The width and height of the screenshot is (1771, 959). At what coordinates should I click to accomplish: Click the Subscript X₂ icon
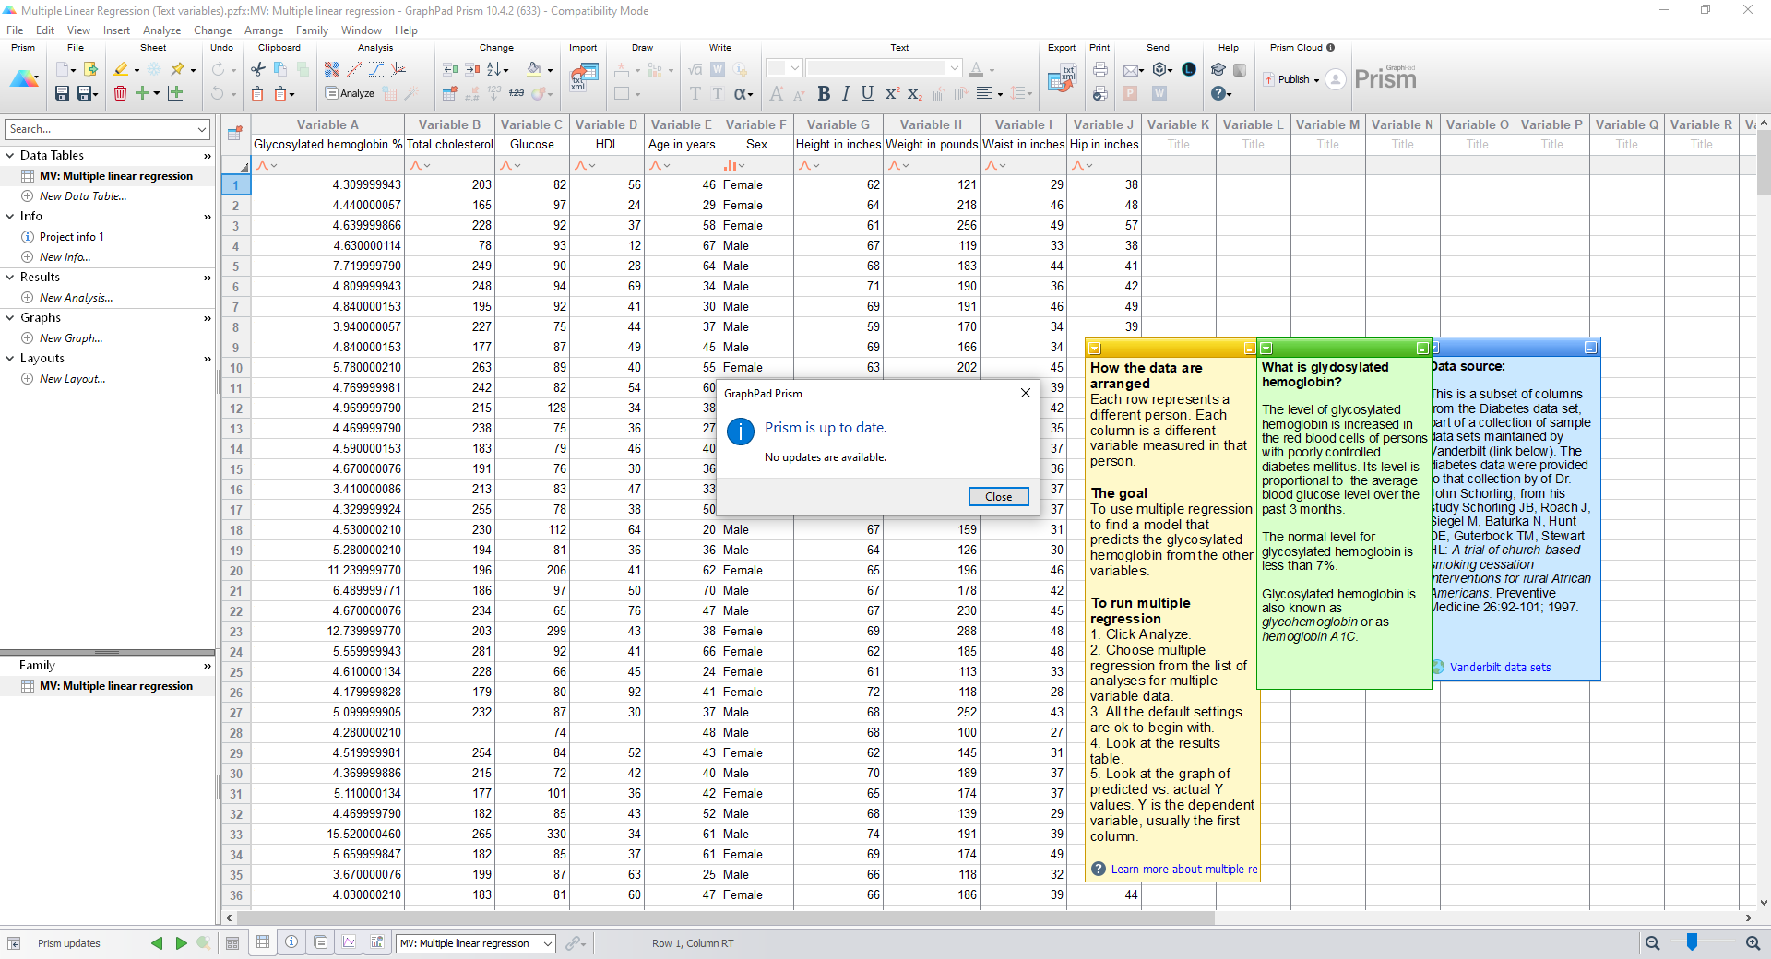pos(914,93)
